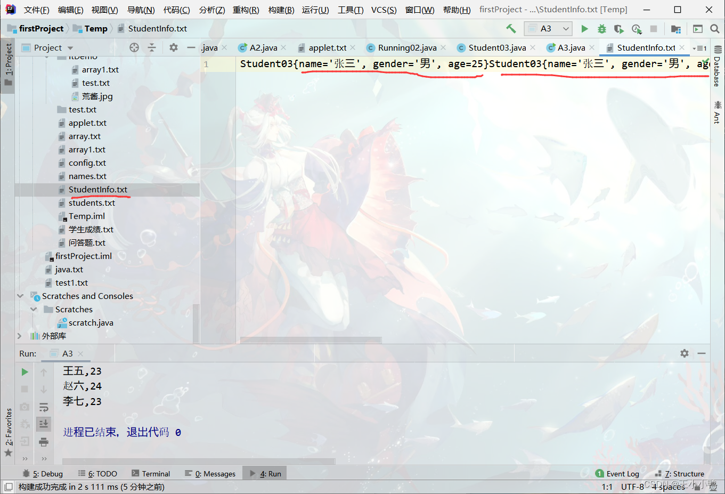Viewport: 725px width, 494px height.
Task: Open the 重构(R) menu
Action: (x=246, y=10)
